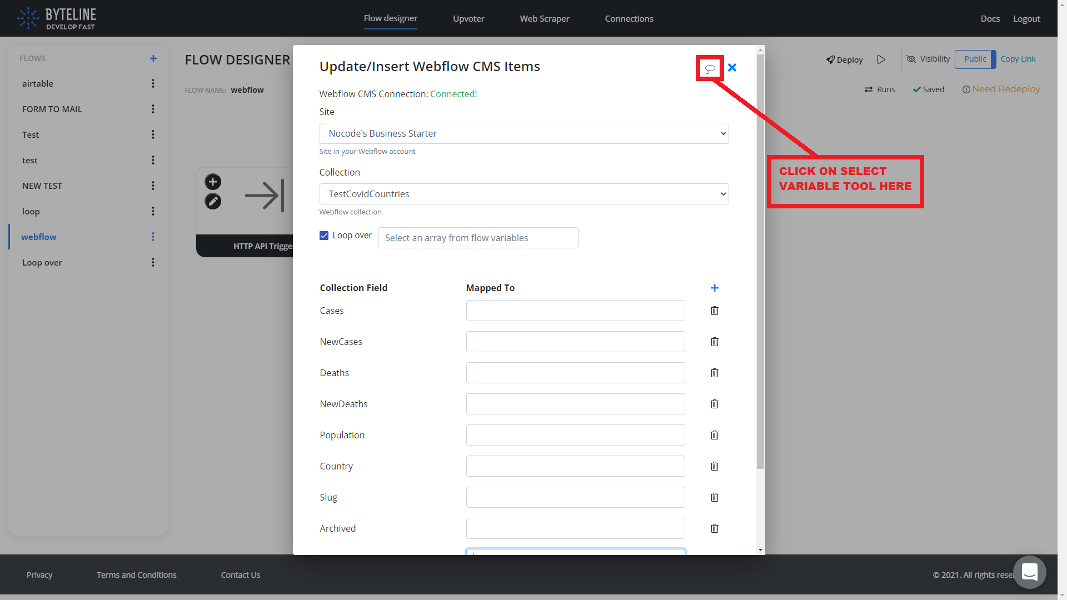Click the Deaths mapped-to input
The width and height of the screenshot is (1067, 600).
pos(575,373)
